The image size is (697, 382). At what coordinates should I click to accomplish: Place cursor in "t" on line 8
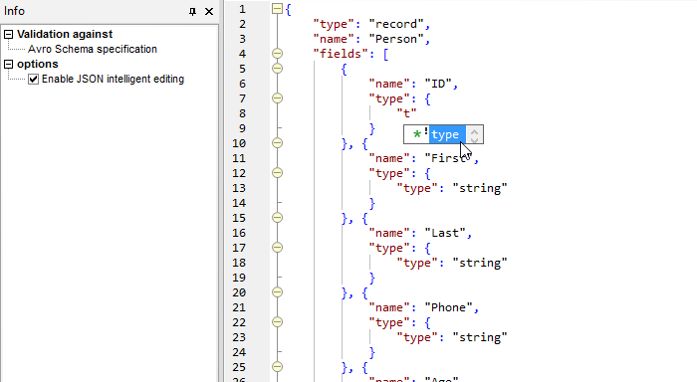pyautogui.click(x=406, y=113)
